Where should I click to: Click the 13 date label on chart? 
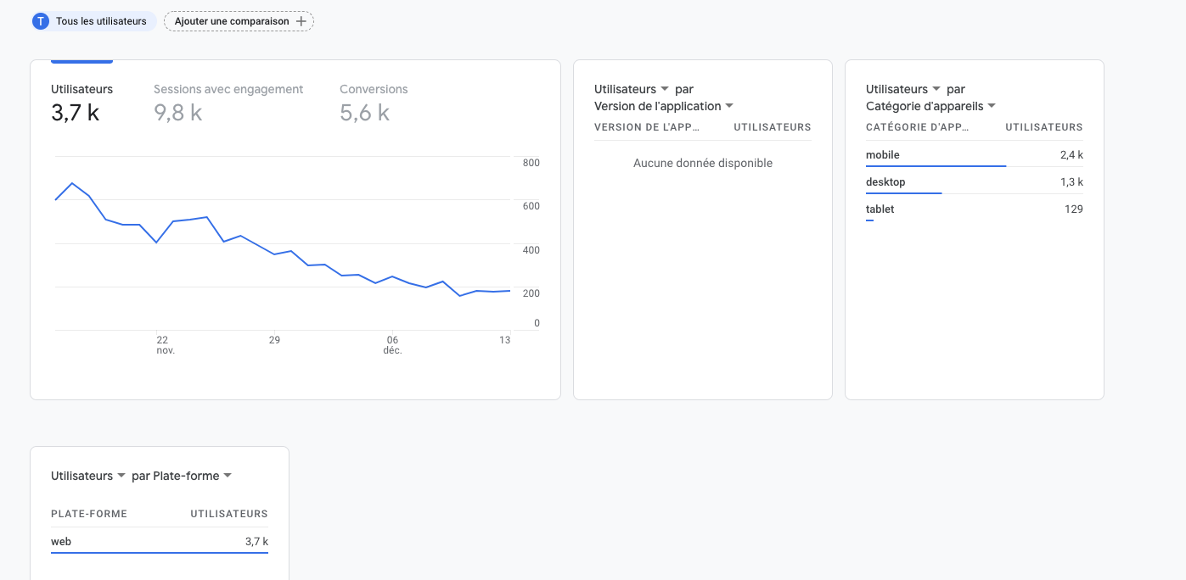[x=505, y=340]
